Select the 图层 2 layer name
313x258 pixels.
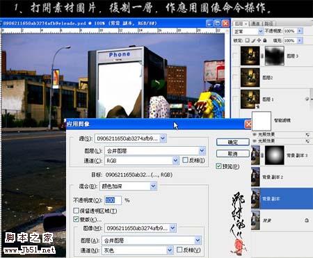tap(268, 78)
